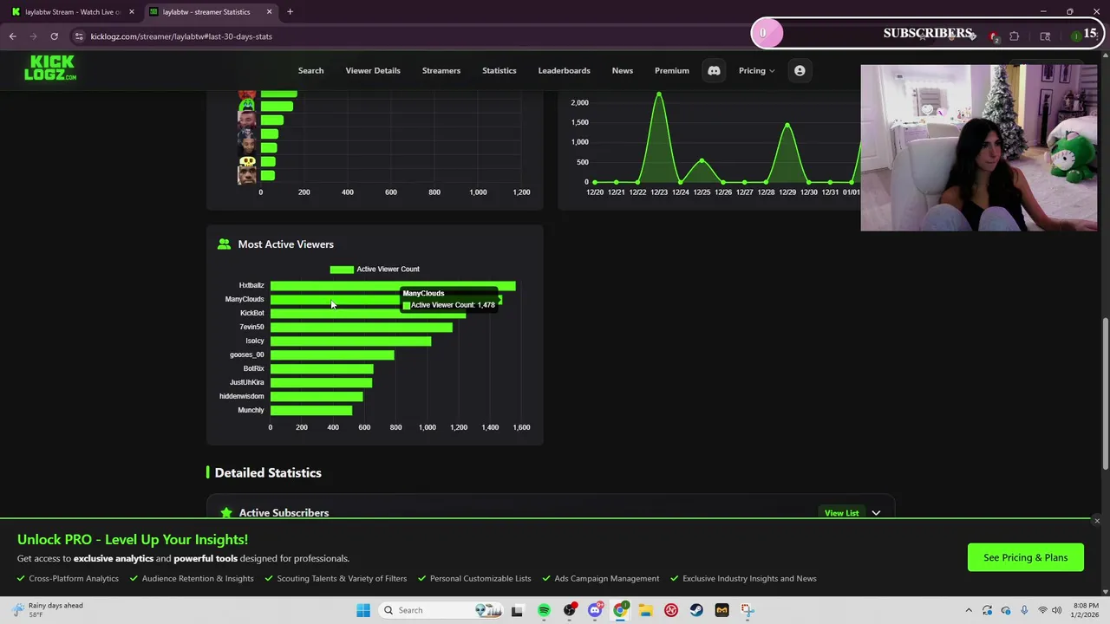Open the News nav item

click(623, 71)
